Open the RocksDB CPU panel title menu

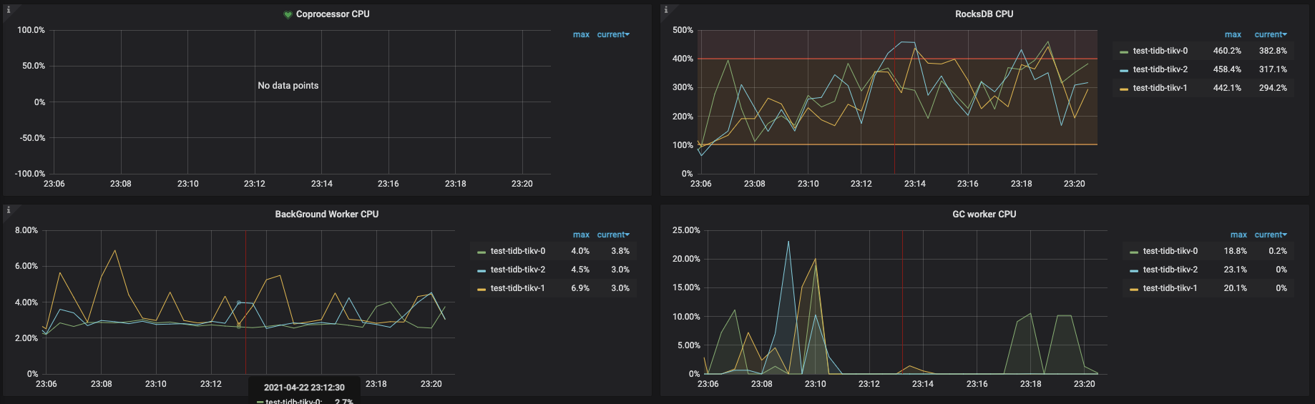(x=984, y=14)
